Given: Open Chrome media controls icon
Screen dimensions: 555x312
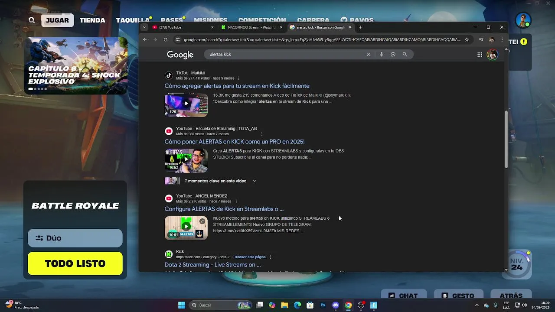Looking at the screenshot, I should point(481,39).
